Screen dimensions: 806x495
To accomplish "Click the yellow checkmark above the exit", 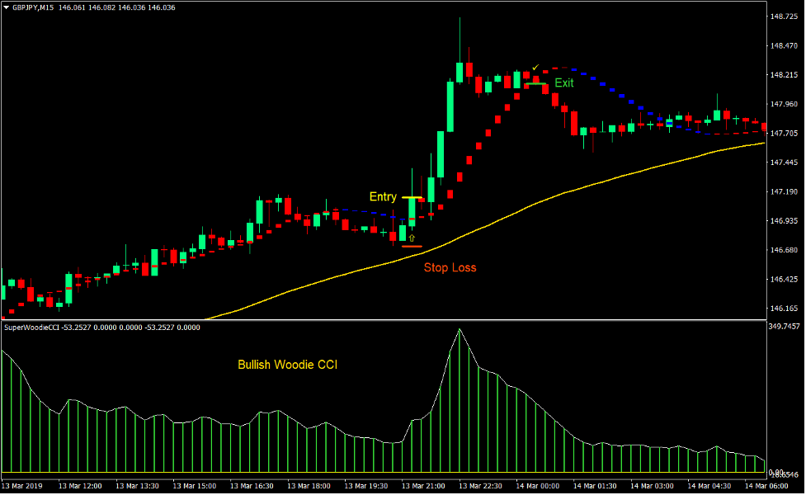I will point(535,68).
